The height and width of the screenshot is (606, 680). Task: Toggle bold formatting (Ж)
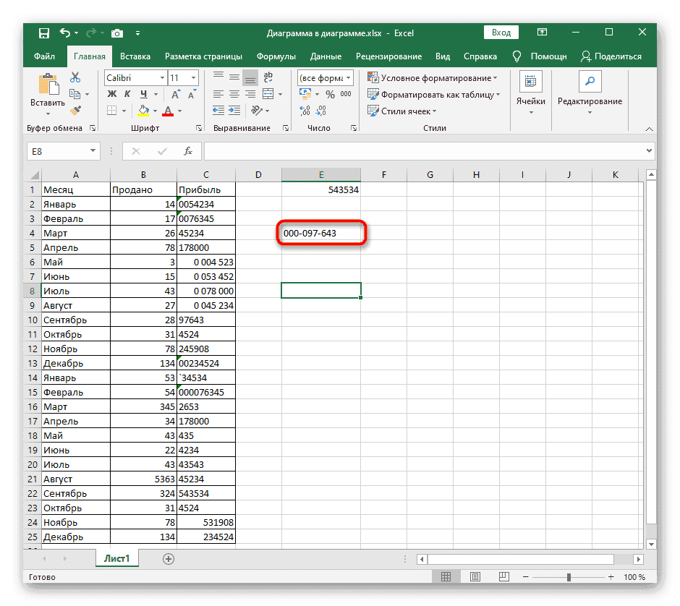point(112,95)
